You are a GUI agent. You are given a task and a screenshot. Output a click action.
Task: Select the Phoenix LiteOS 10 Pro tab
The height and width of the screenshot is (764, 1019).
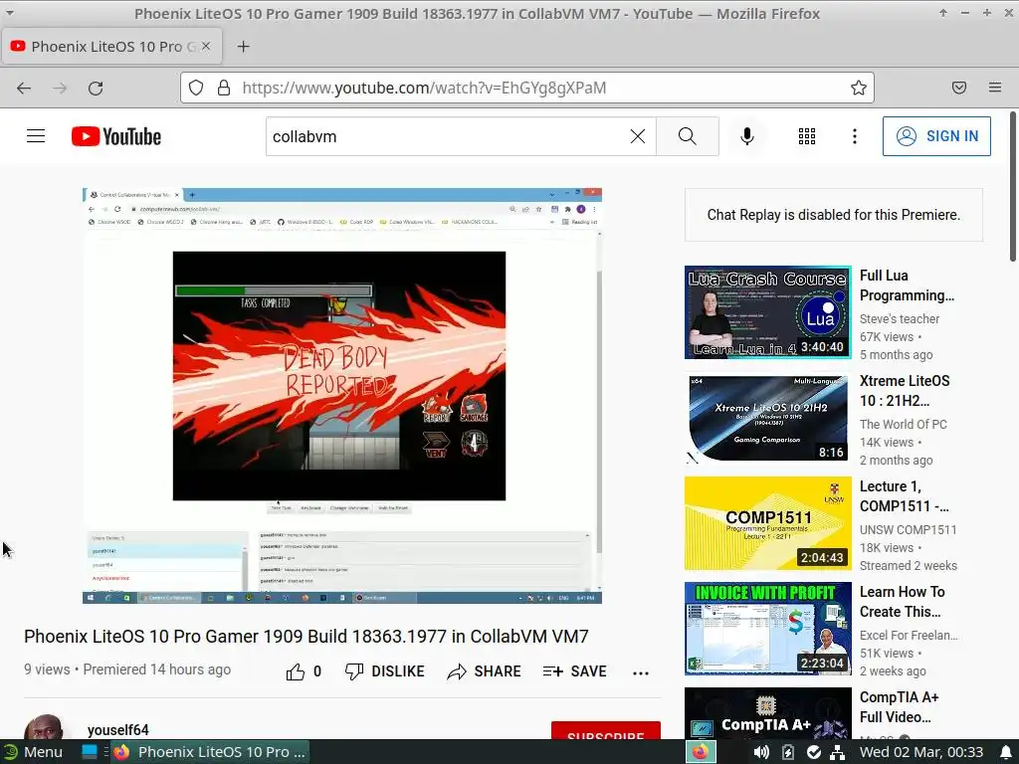[111, 46]
